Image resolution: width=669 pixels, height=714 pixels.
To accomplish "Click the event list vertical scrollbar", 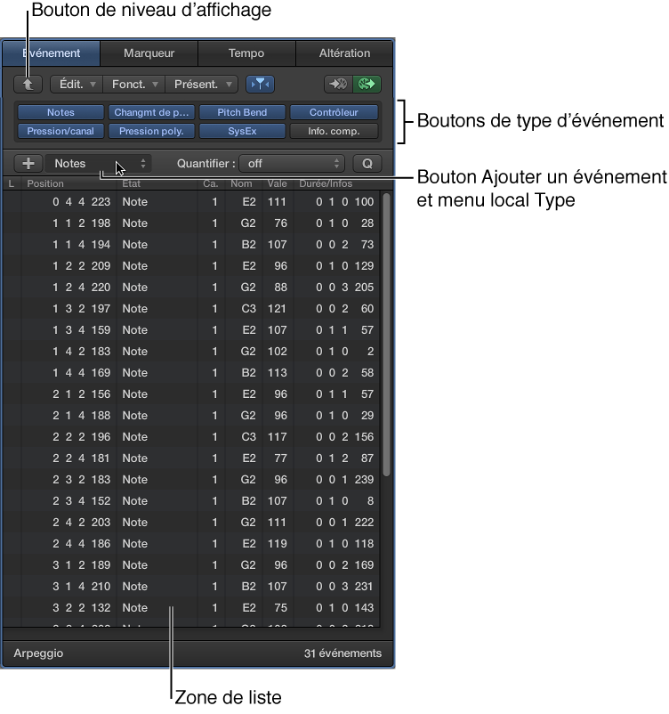I will (386, 335).
